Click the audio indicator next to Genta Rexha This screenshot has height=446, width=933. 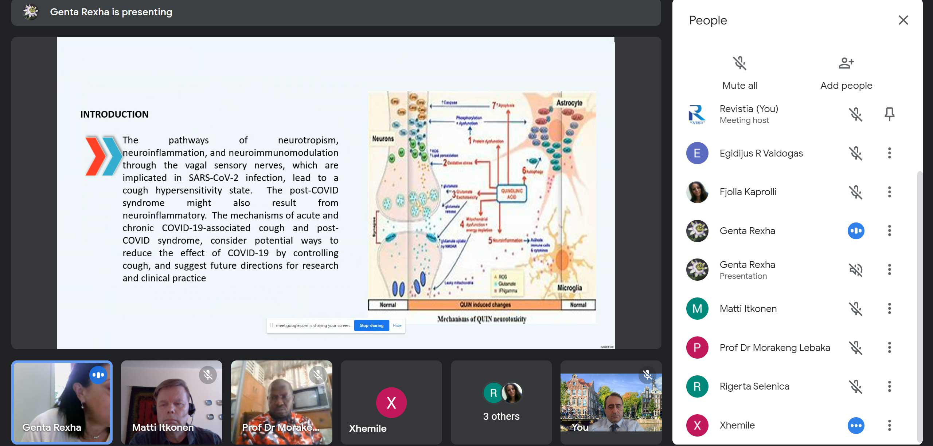click(856, 231)
